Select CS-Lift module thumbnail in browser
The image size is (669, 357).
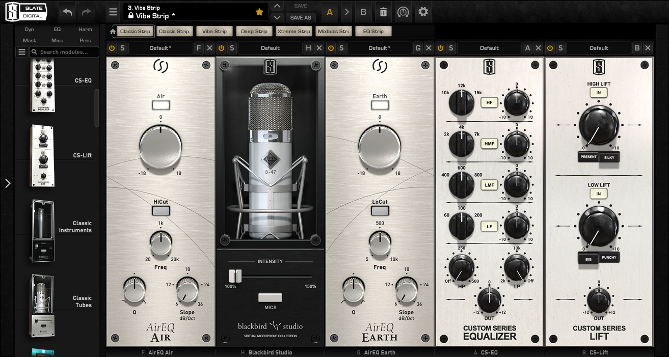pos(43,155)
